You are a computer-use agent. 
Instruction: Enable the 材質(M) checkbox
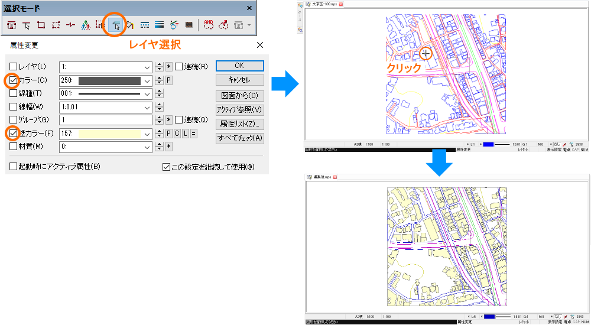(x=13, y=146)
